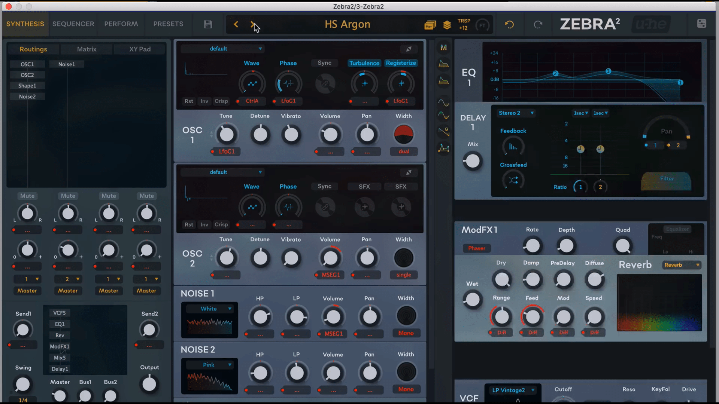Click OSC 1 Width red knob
Screen dimensions: 719x404
[404, 135]
